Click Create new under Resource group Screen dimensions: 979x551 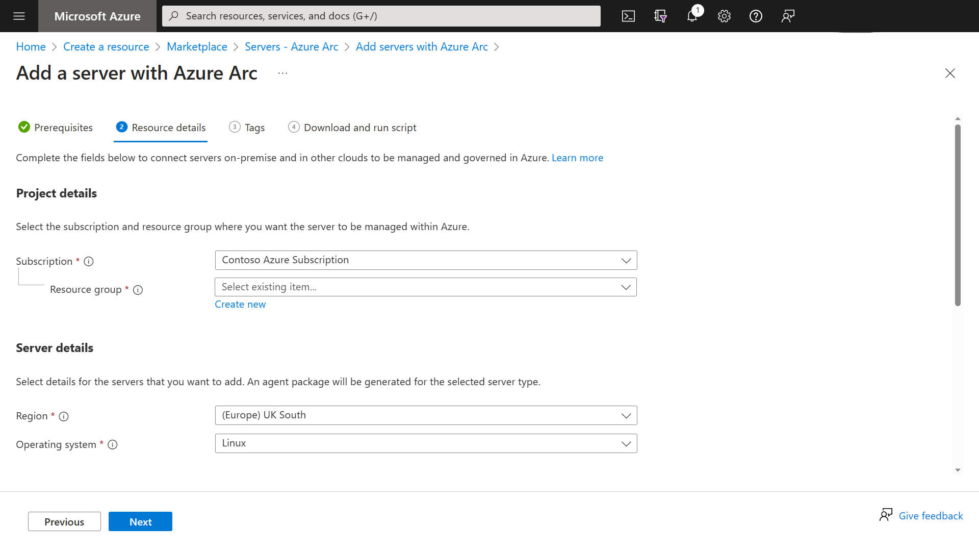[x=240, y=304]
